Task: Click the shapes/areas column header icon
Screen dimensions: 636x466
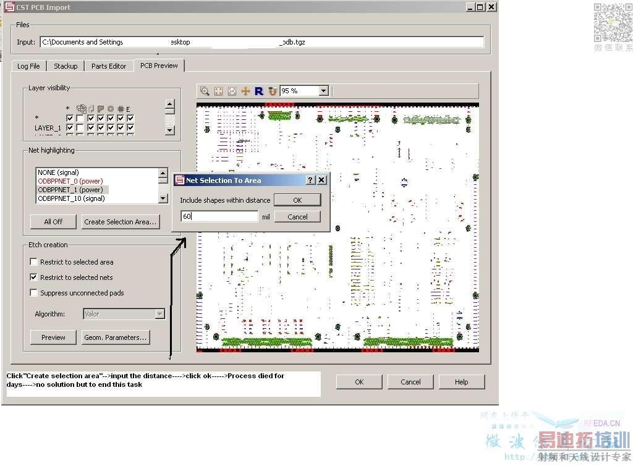Action: (101, 109)
